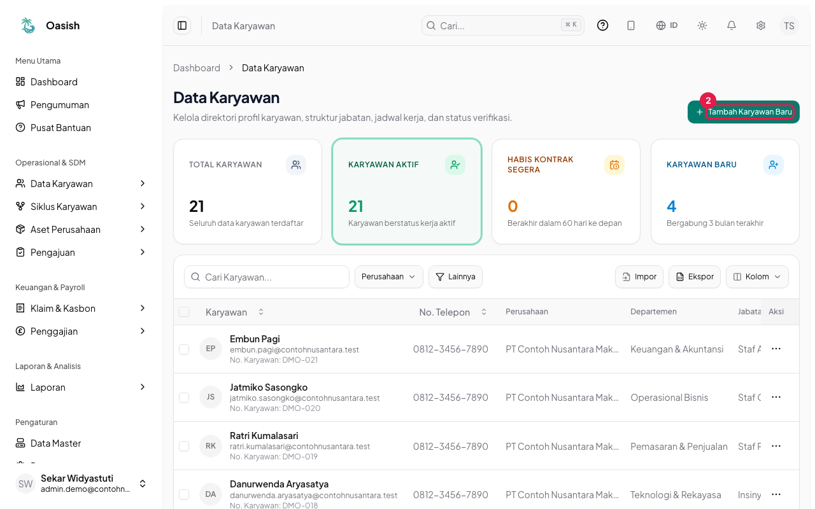Click Tambah Karyawan Baru button
Viewport: 815px width, 509px height.
[x=744, y=112]
